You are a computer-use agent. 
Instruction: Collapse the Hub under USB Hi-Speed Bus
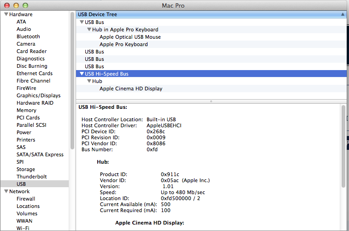89,81
